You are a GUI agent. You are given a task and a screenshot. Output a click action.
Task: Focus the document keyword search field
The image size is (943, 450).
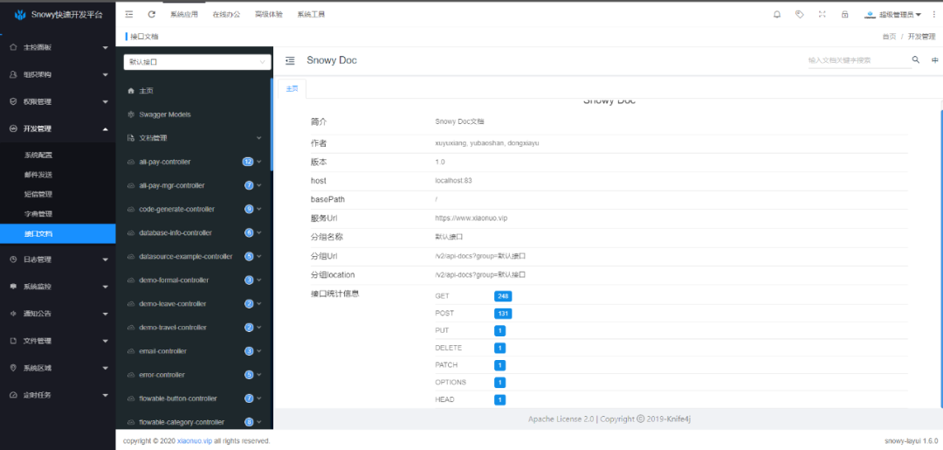[x=859, y=60]
